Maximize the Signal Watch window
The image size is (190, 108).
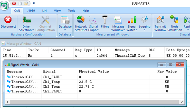point(171,65)
